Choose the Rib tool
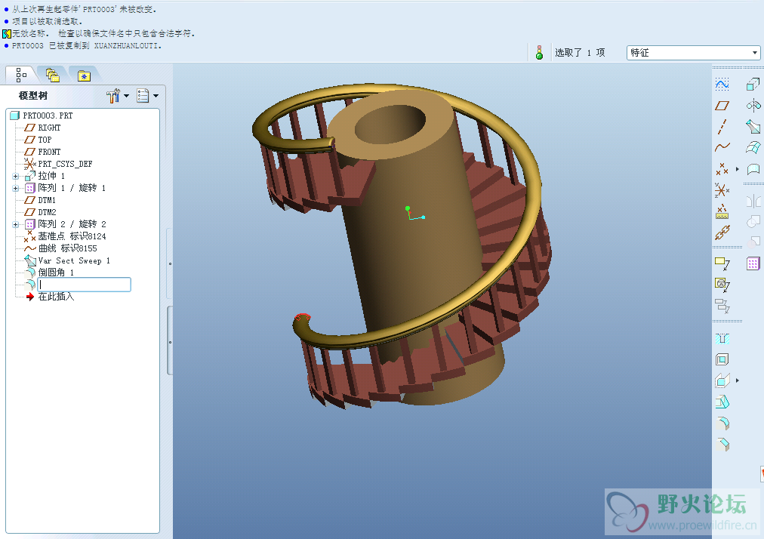The image size is (764, 539). pyautogui.click(x=722, y=380)
